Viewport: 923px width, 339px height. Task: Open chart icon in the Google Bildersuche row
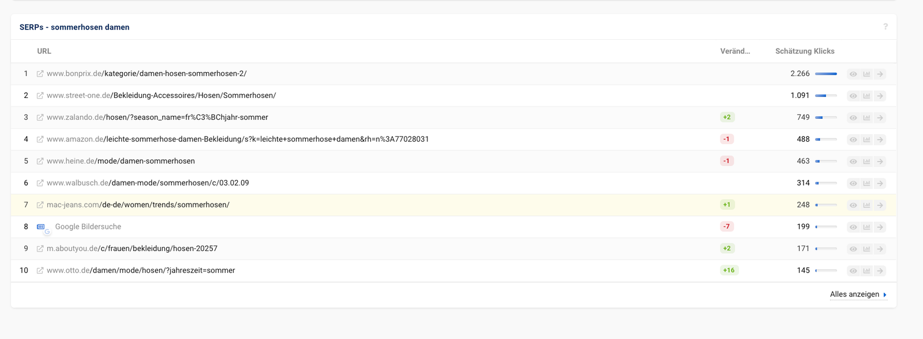click(x=866, y=227)
